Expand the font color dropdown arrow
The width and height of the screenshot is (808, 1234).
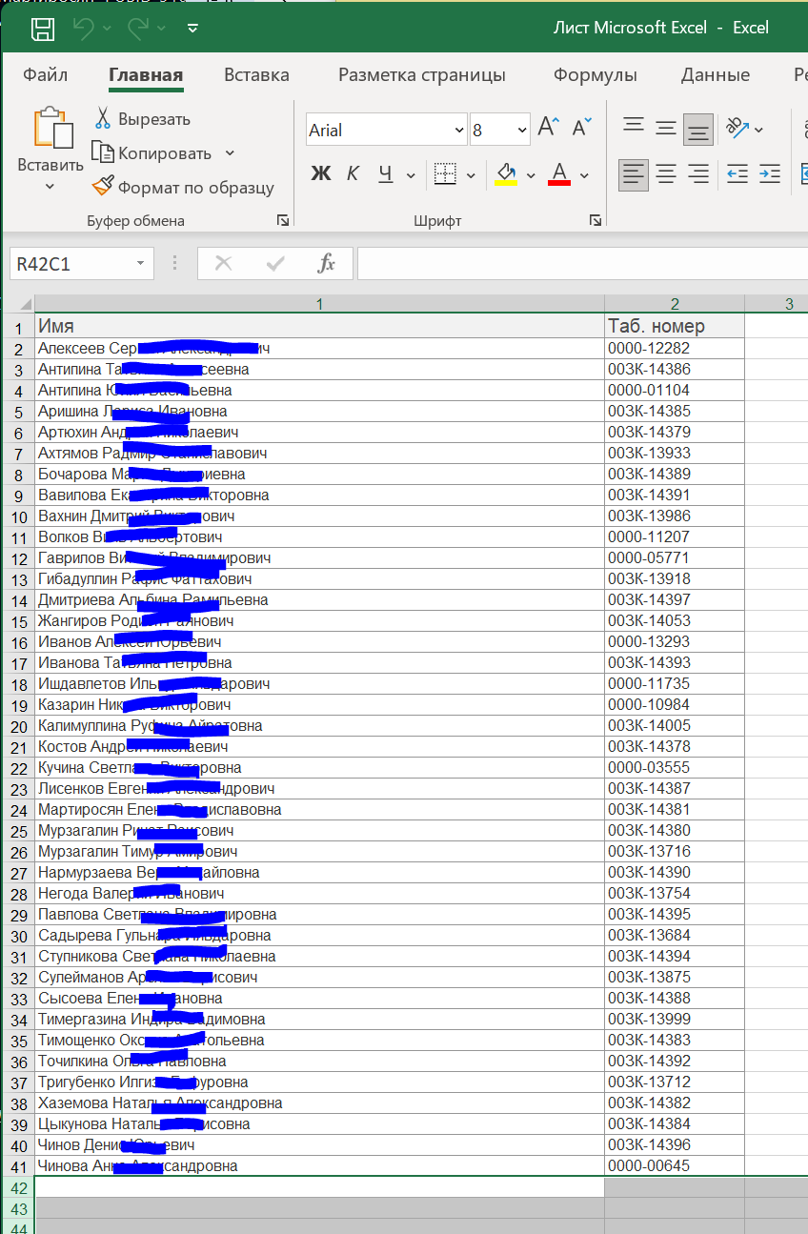[x=585, y=174]
